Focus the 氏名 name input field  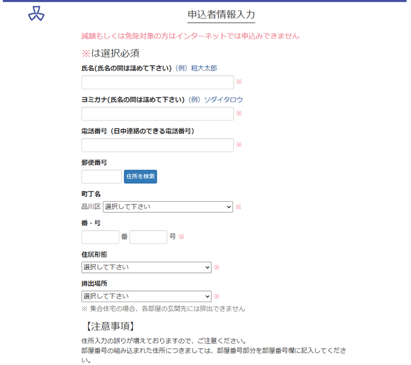click(x=157, y=82)
